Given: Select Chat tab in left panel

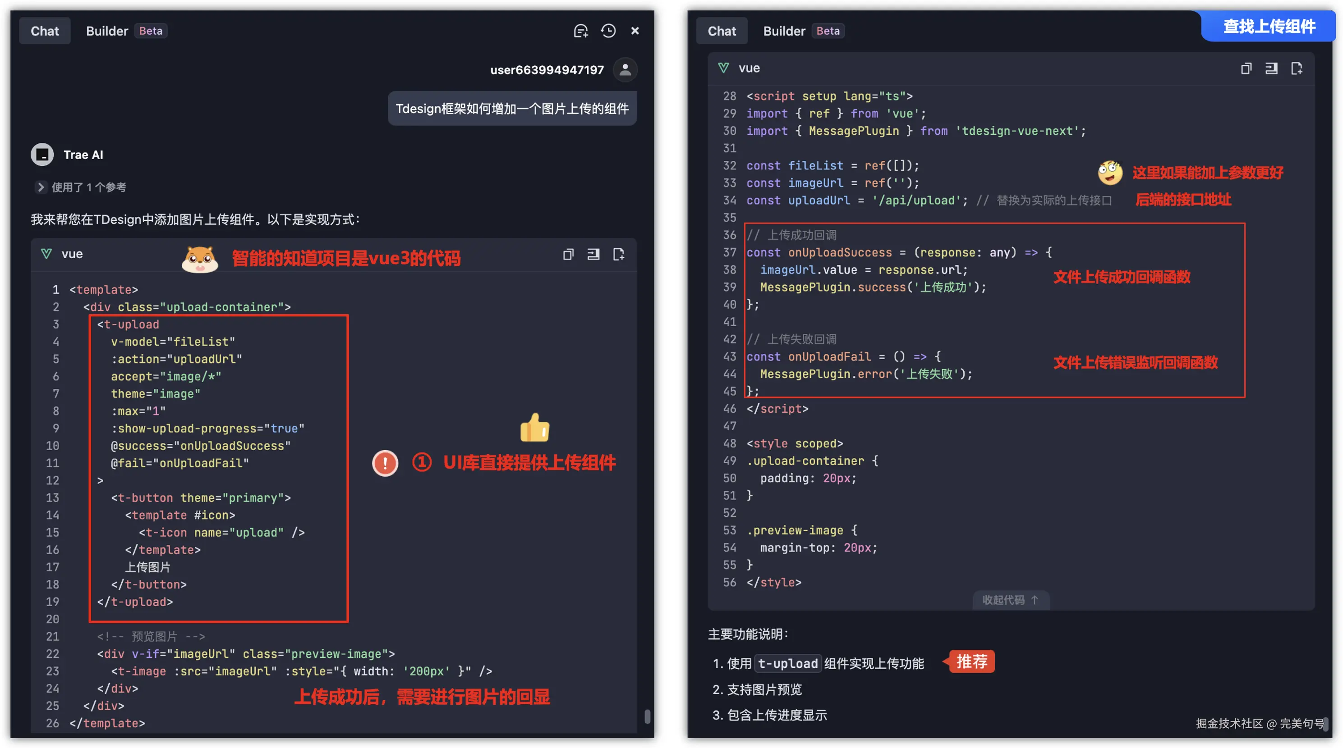Looking at the screenshot, I should (45, 31).
